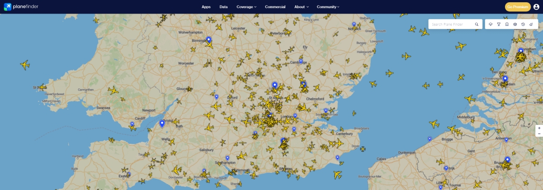The image size is (543, 190).
Task: Click the search magnifier icon
Action: (476, 24)
